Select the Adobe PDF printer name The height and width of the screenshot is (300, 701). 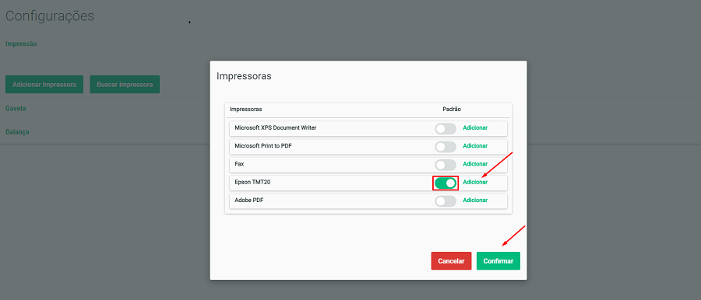[x=249, y=200]
